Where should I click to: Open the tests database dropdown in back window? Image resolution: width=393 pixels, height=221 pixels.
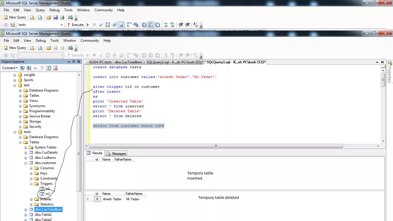(x=62, y=25)
